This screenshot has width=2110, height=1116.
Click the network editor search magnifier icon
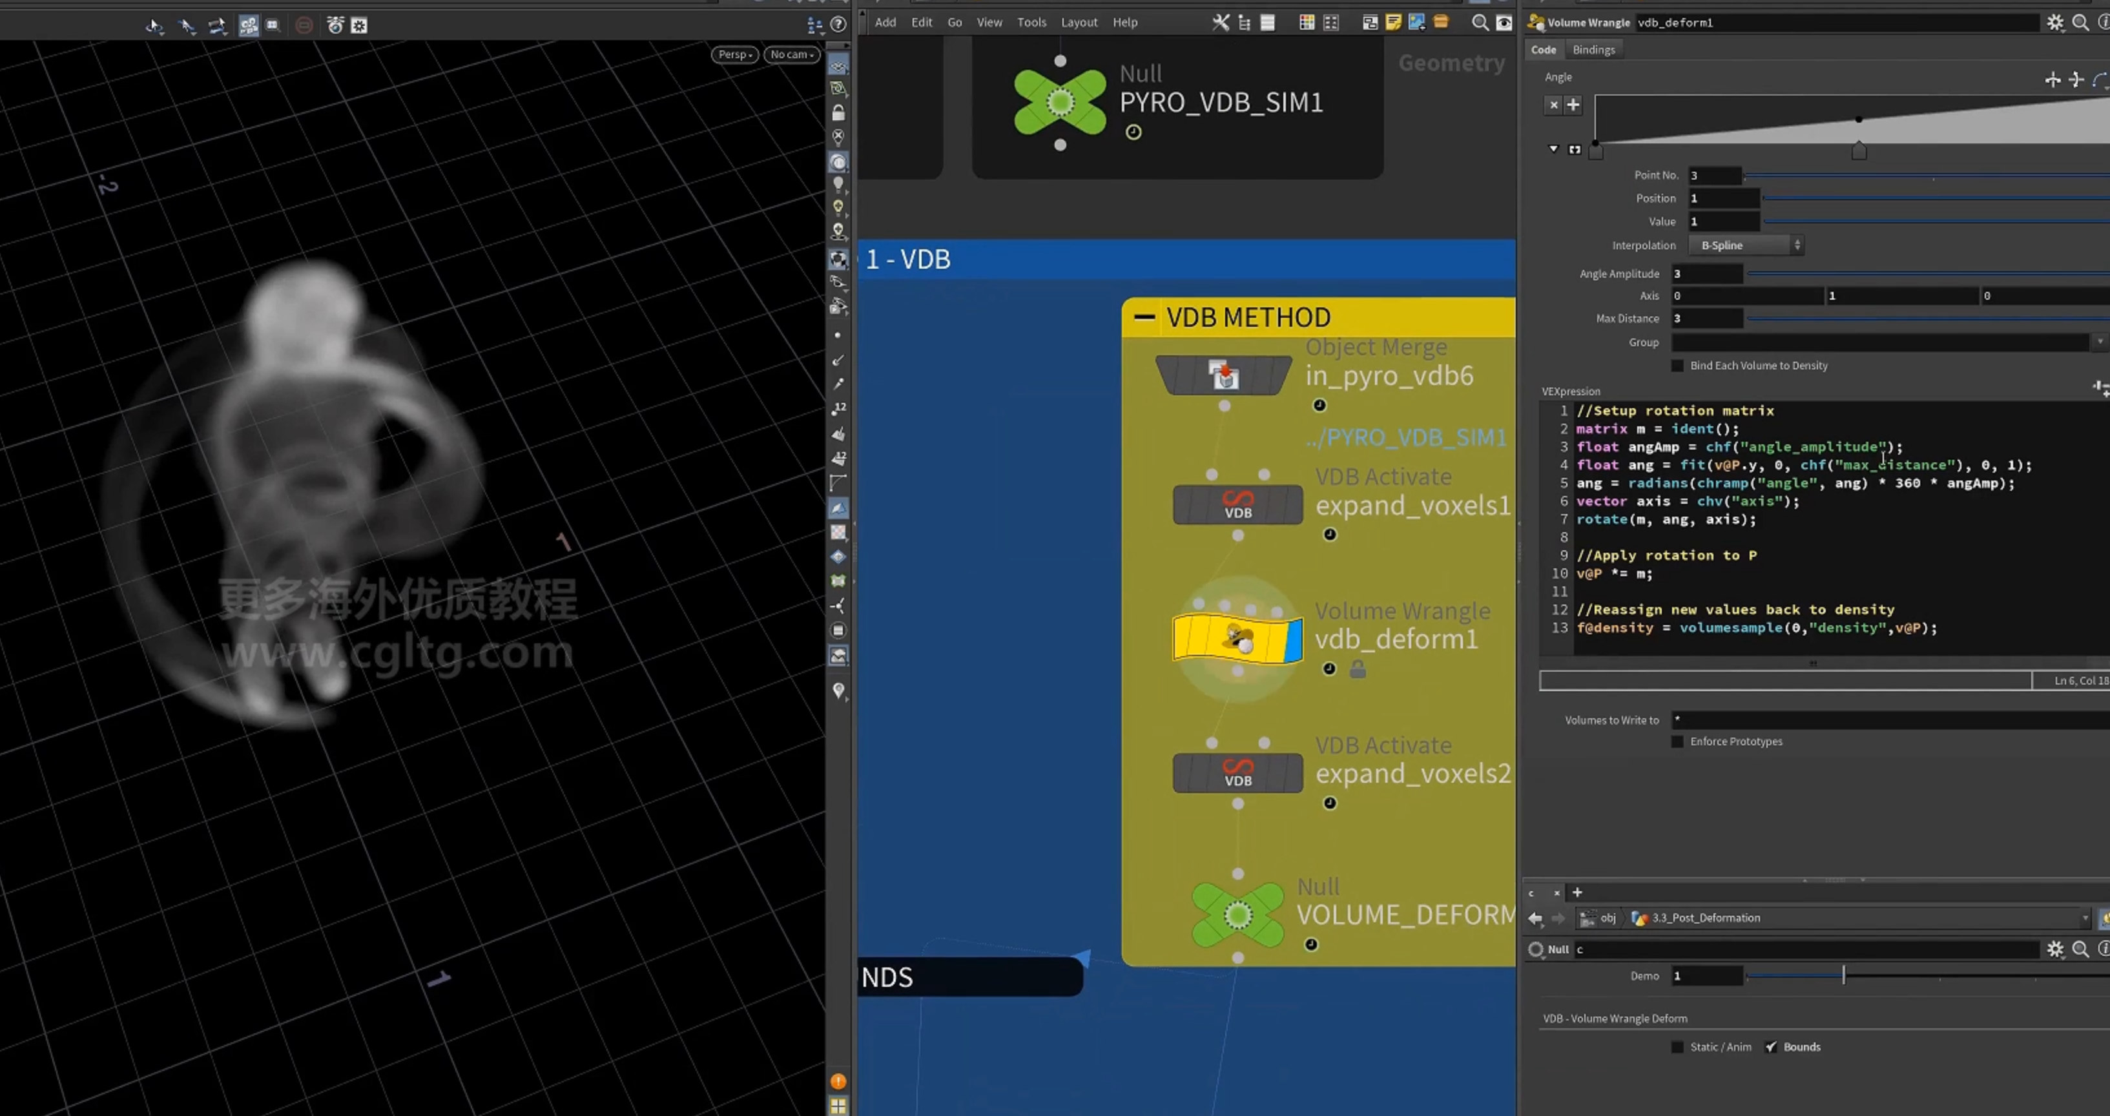click(x=1480, y=23)
